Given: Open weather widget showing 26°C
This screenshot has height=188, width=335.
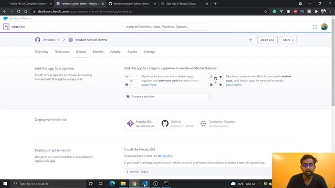Looking at the screenshot, I should click(243, 183).
